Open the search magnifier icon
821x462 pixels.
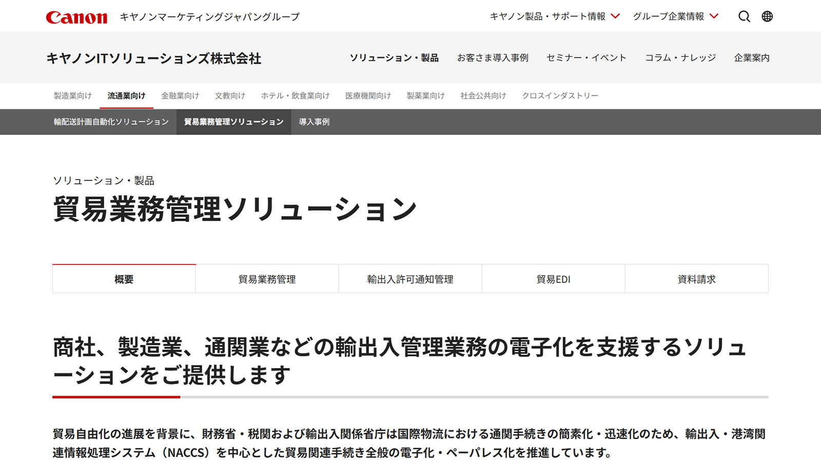[x=744, y=16]
